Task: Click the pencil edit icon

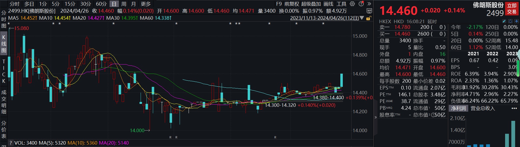Action: pyautogui.click(x=504, y=21)
